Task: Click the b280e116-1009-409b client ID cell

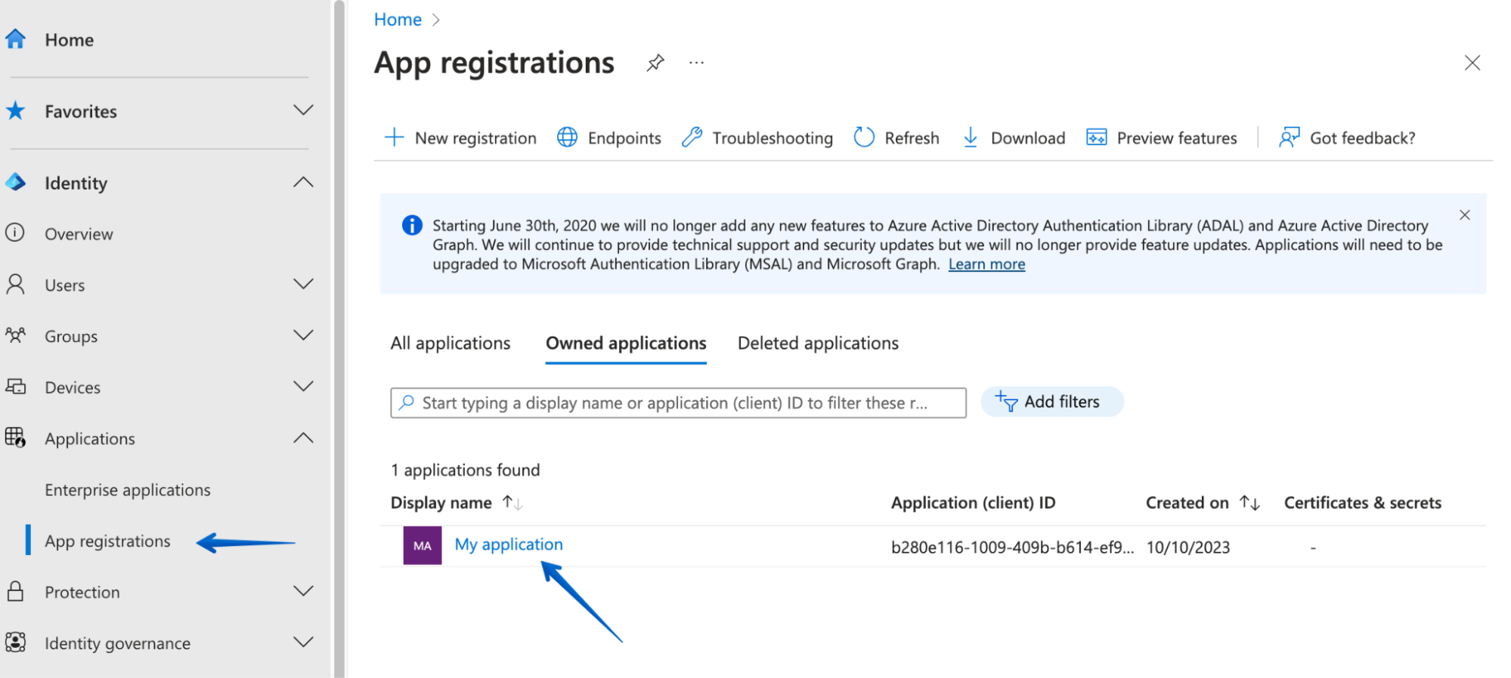Action: coord(1012,547)
